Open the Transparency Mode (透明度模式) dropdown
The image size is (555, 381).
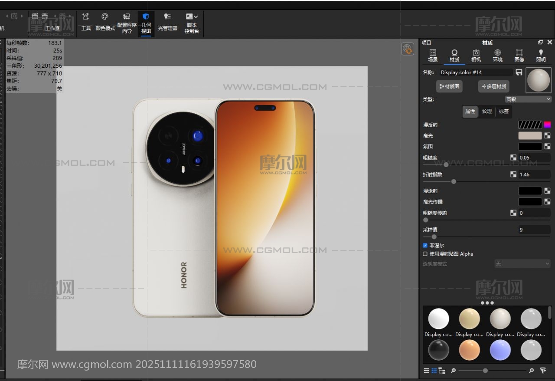[x=522, y=264]
